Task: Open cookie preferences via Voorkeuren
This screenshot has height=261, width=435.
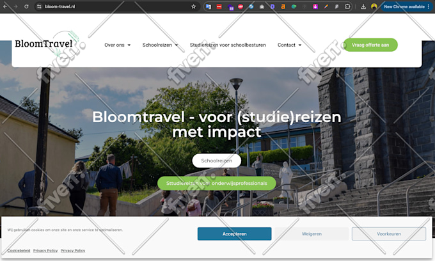Action: click(x=389, y=234)
